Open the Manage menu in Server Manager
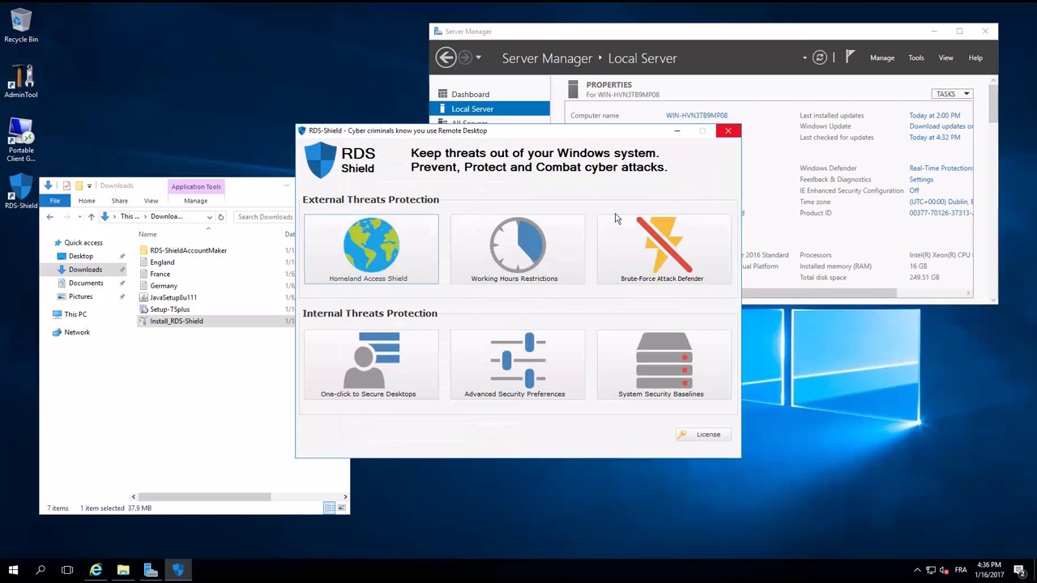This screenshot has width=1037, height=583. [x=882, y=57]
